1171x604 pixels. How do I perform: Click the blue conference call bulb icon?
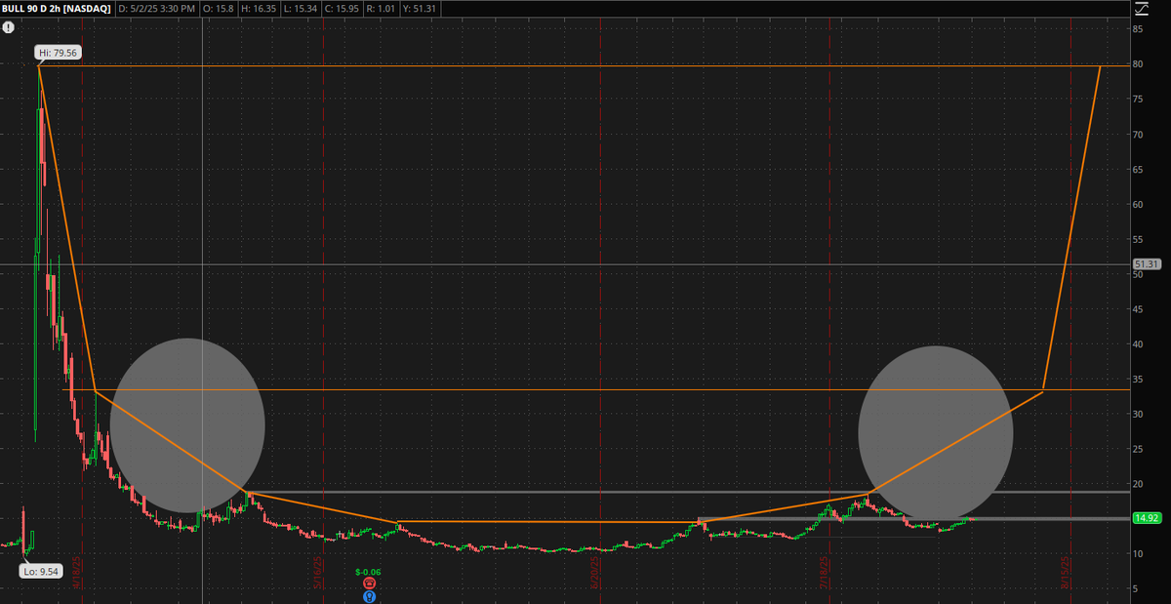point(369,596)
